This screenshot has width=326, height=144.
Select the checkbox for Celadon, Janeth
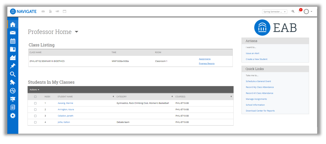click(35, 116)
